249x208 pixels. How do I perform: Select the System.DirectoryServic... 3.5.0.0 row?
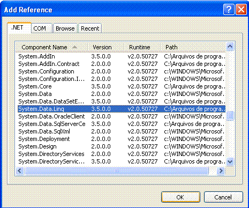click(x=122, y=161)
